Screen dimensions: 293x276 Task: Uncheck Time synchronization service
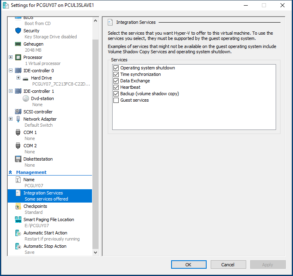click(x=116, y=74)
